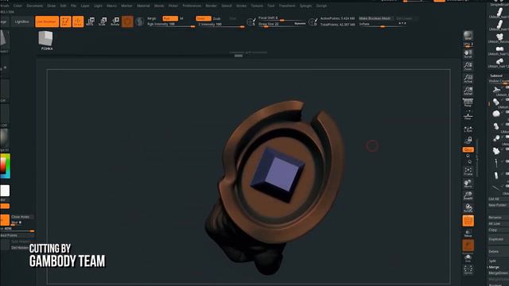
Task: Toggle the Mrgb button
Action: pyautogui.click(x=152, y=18)
